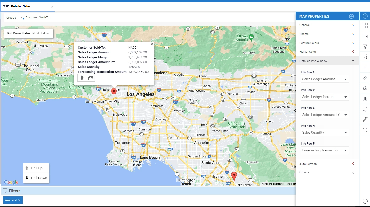Image resolution: width=370 pixels, height=207 pixels.
Task: Click the Year = 2021 filter chip
Action: tap(13, 200)
